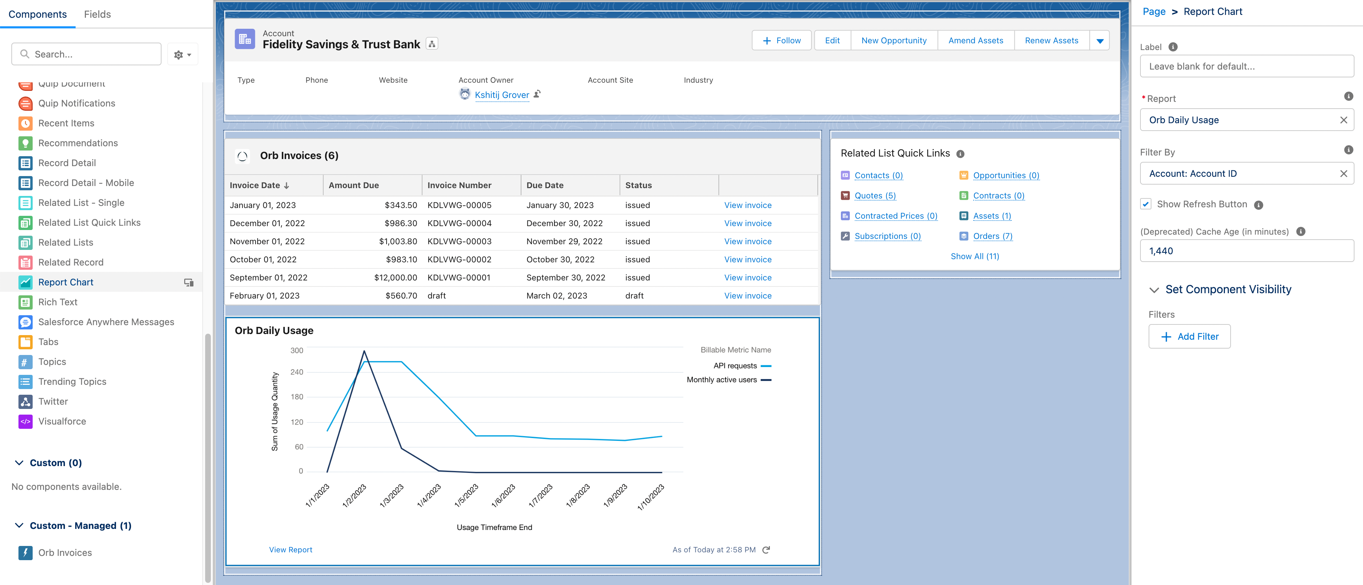Refresh the Orb Daily Usage chart
This screenshot has width=1363, height=585.
pos(766,550)
